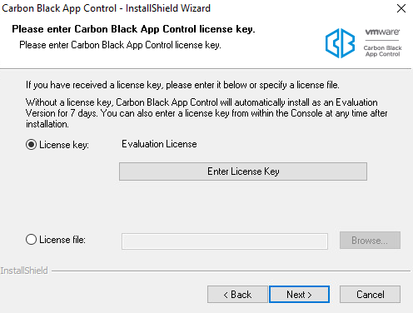Click into the license file path field
Image resolution: width=413 pixels, height=313 pixels.
pos(225,241)
